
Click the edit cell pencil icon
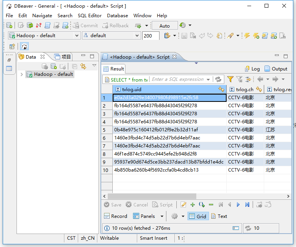tap(183, 205)
